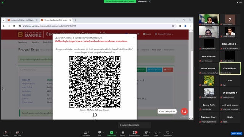Open the Gunardi Endro user dropdown
This screenshot has width=244, height=137.
pyautogui.click(x=164, y=34)
